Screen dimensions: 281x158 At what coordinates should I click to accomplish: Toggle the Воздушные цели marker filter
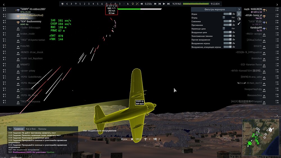228,32
